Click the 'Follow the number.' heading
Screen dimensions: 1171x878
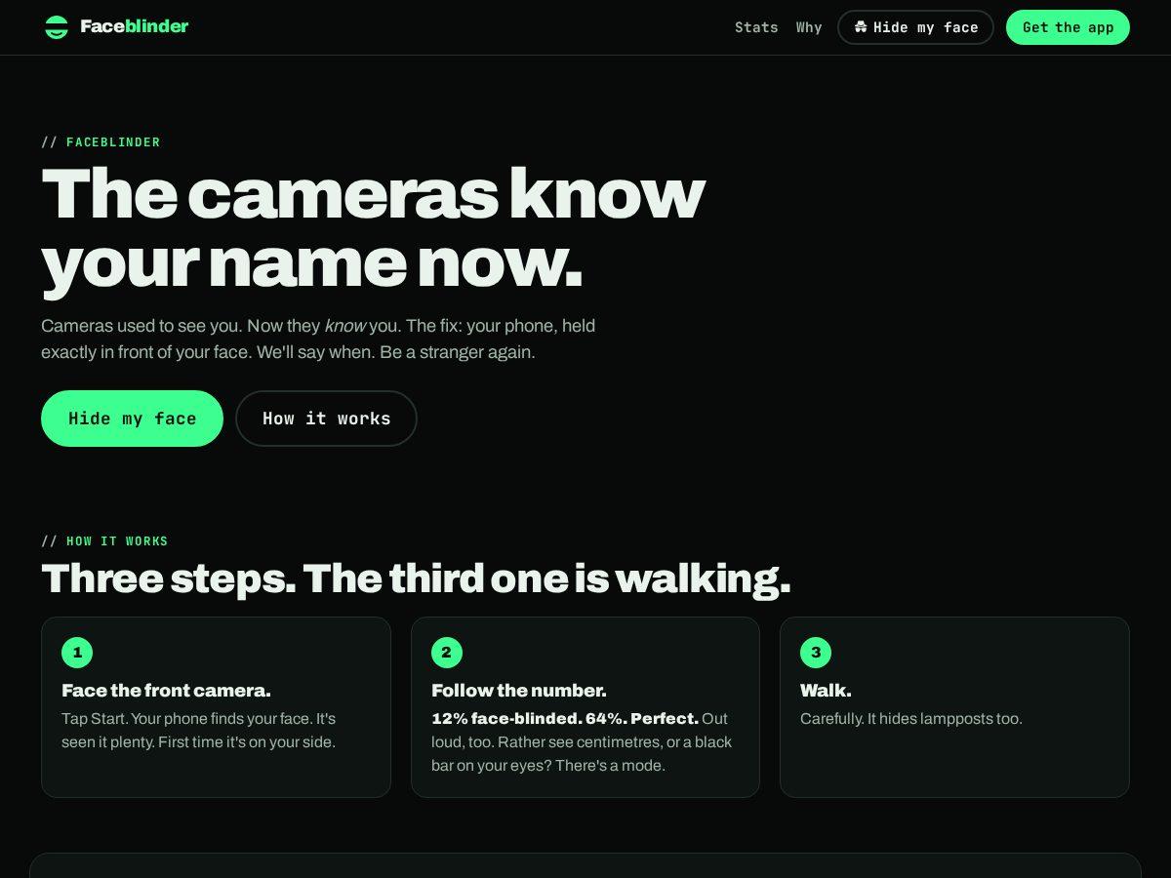pos(519,691)
